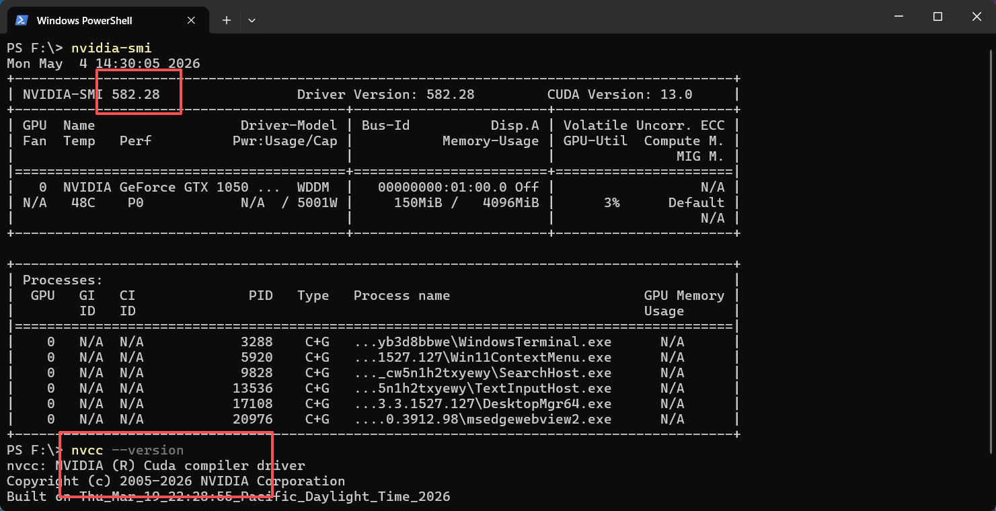Open the terminal profiles dropdown
Viewport: 996px width, 511px height.
tap(252, 20)
